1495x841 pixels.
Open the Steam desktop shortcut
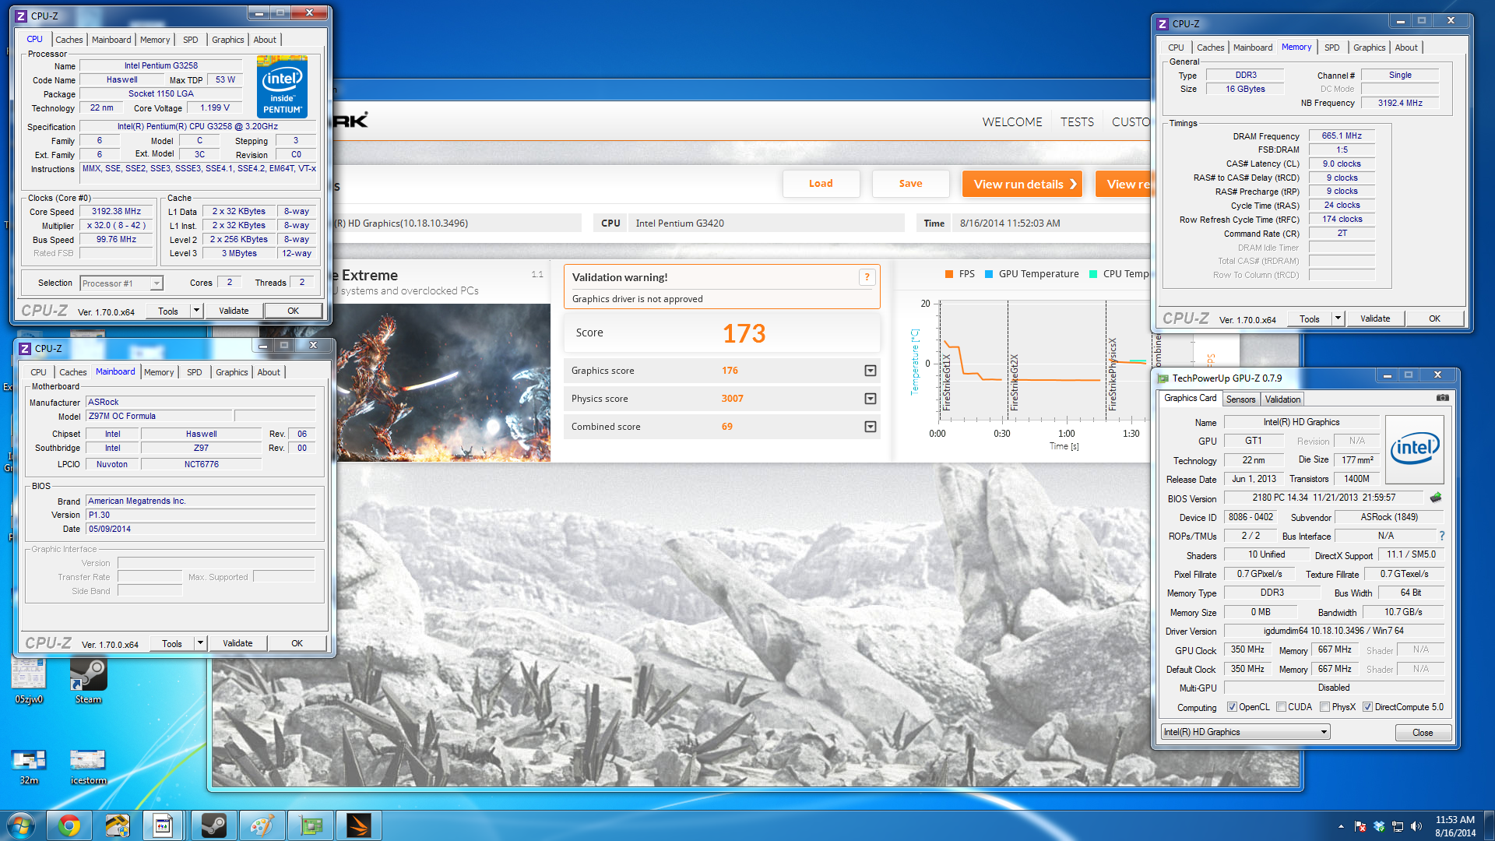pos(88,681)
